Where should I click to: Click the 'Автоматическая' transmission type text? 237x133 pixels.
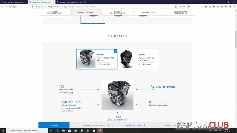coord(162,86)
